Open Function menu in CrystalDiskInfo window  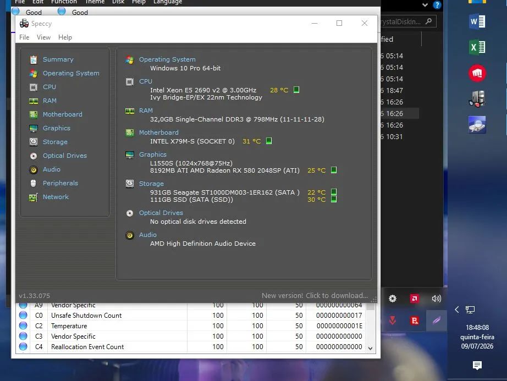(64, 2)
